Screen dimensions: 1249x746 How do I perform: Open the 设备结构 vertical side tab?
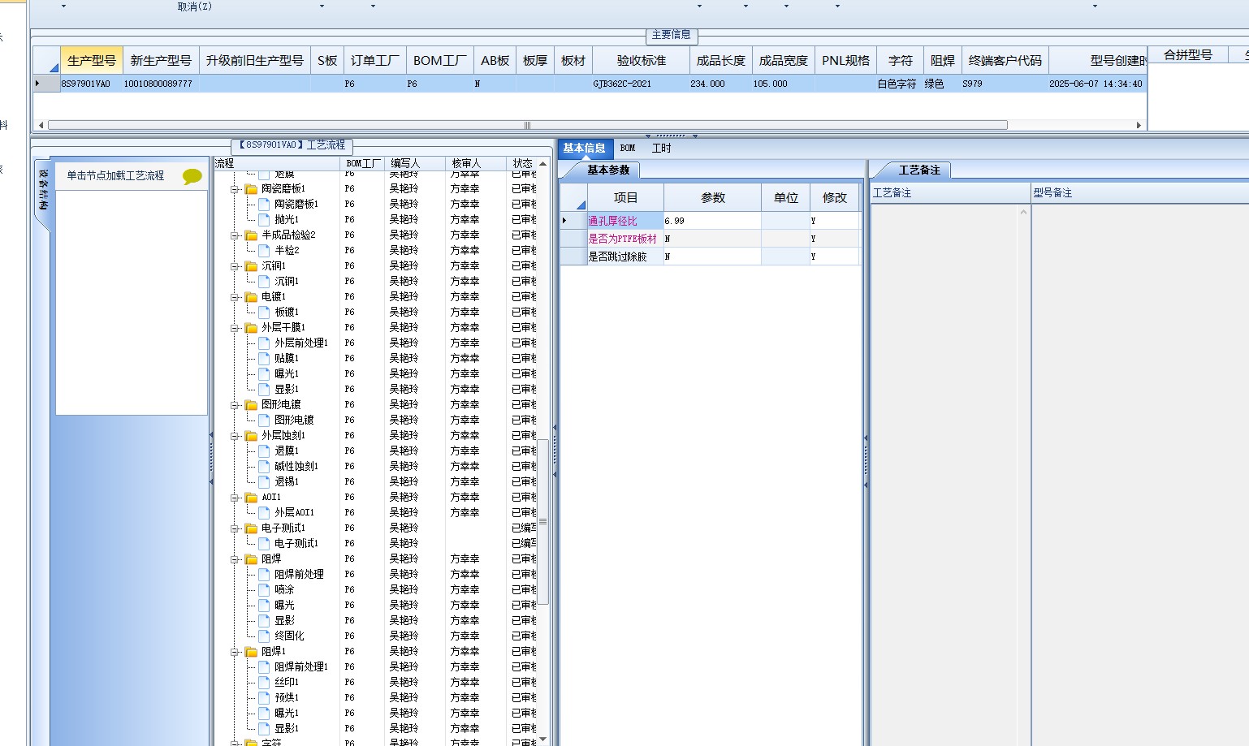tap(43, 190)
